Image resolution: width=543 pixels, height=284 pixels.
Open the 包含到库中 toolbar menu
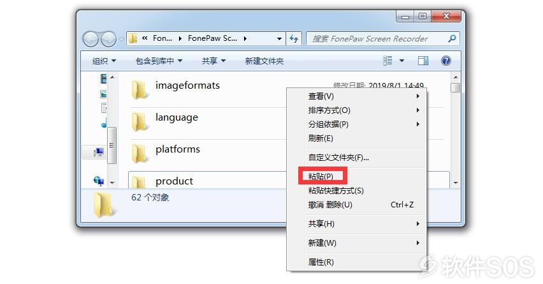159,61
